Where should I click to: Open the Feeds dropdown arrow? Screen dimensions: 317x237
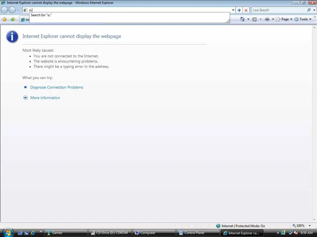[x=261, y=19]
